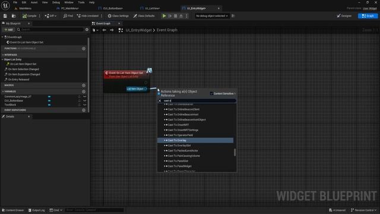Click the Find toolbar button
The width and height of the screenshot is (380, 214).
click(68, 16)
